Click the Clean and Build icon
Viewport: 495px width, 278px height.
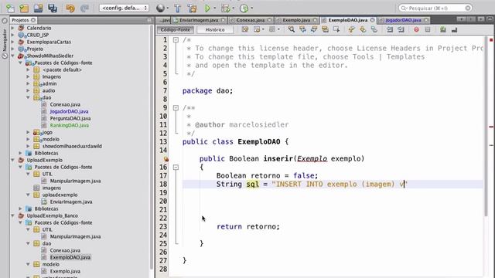[x=192, y=8]
